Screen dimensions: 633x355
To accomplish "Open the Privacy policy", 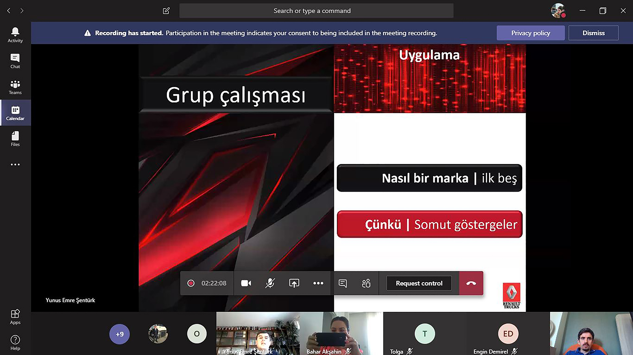I will 530,33.
